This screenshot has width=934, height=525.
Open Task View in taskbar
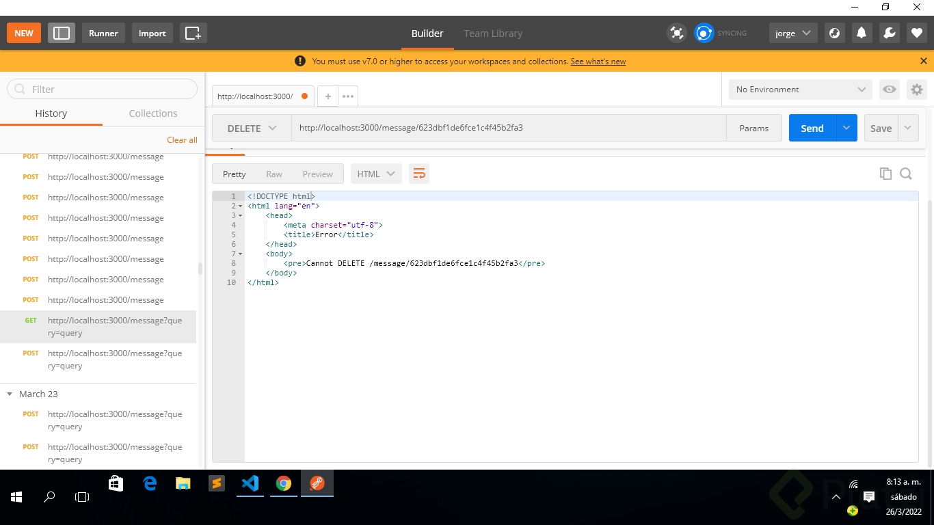click(82, 497)
